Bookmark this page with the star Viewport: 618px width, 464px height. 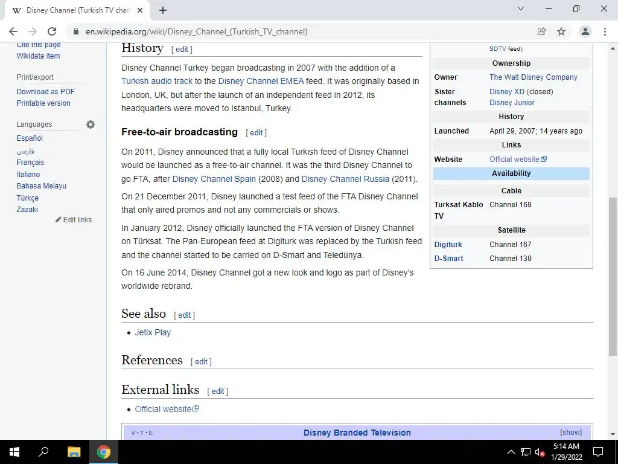tap(561, 31)
